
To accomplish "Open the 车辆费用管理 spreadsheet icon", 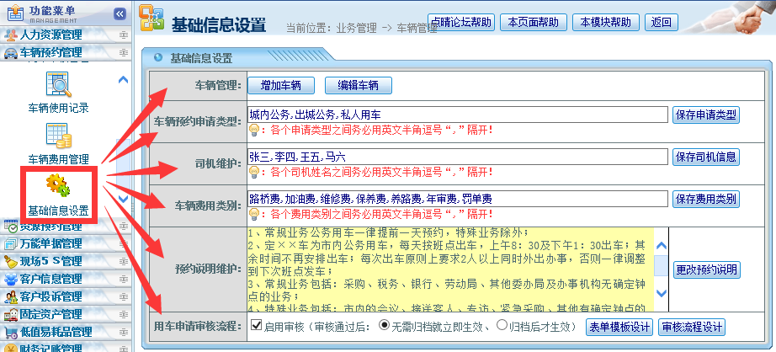I will click(58, 136).
